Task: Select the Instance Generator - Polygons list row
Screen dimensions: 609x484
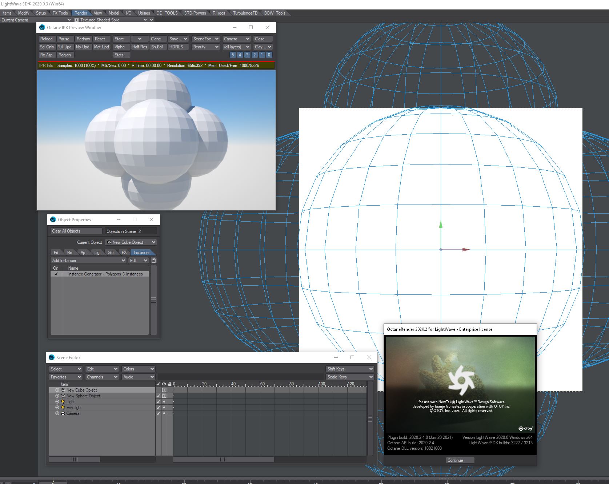Action: pyautogui.click(x=100, y=274)
